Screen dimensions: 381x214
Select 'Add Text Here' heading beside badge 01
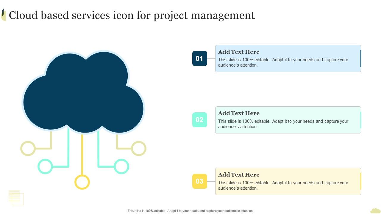click(239, 52)
